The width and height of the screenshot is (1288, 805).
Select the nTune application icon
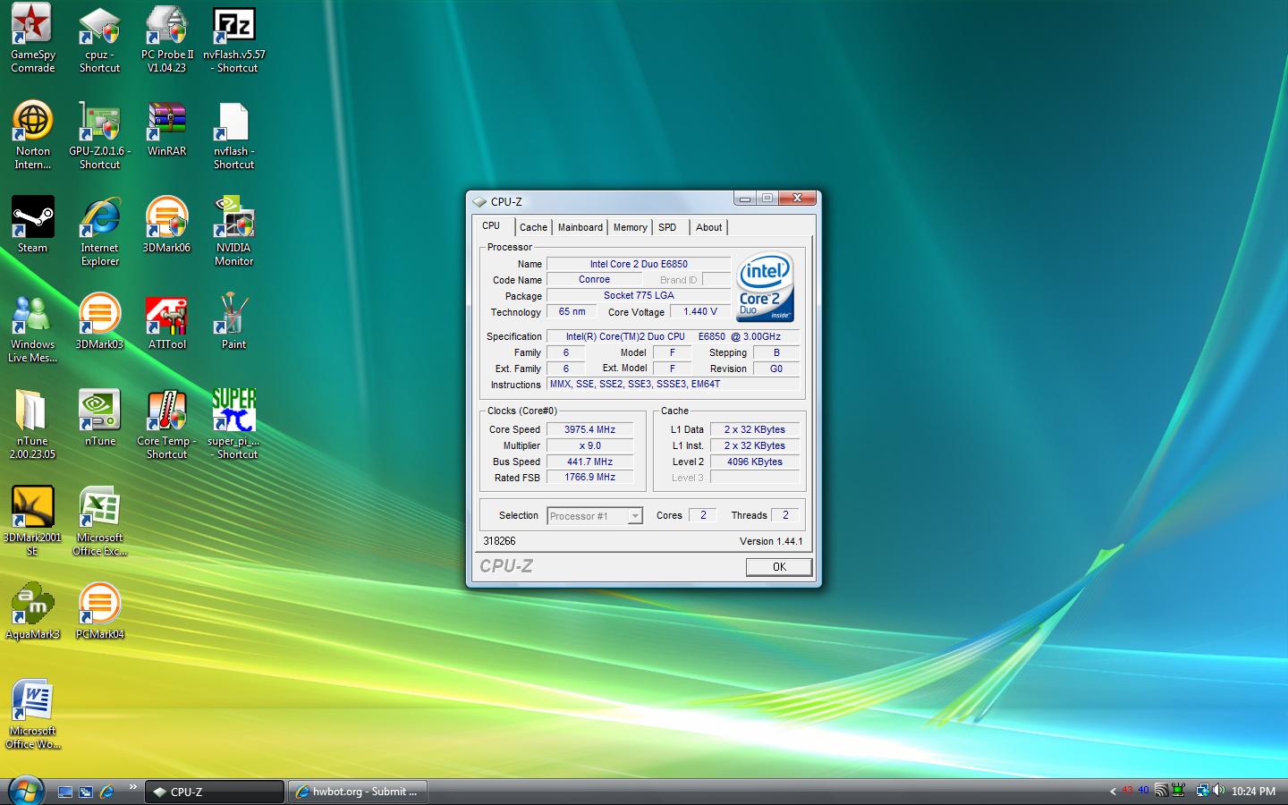pos(99,418)
